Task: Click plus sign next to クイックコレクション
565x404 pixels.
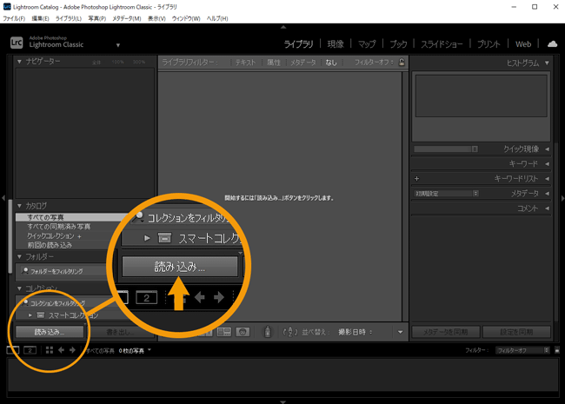Action: pos(79,236)
